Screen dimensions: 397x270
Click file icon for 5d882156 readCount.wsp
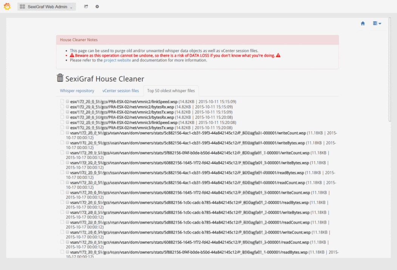(x=62, y=222)
